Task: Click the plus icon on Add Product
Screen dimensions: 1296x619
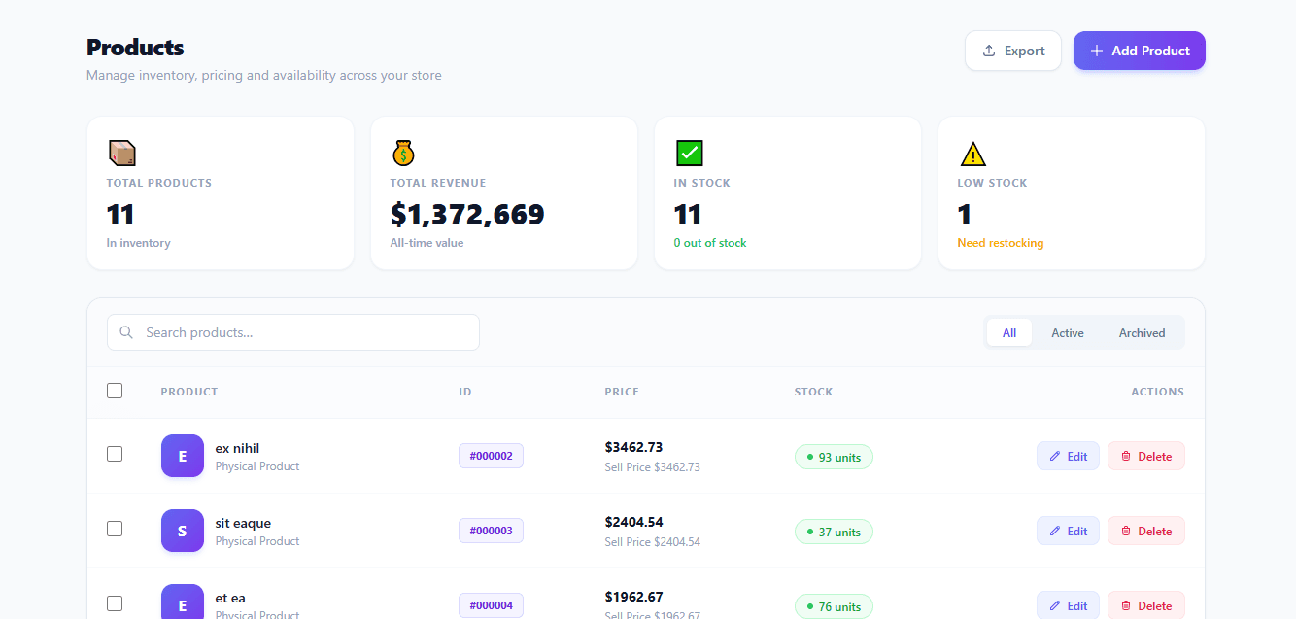Action: (1096, 50)
